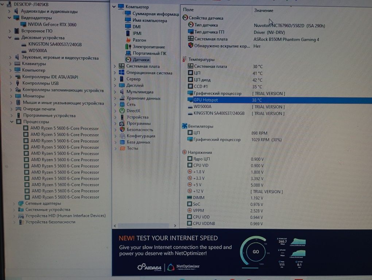Select the NVIDIA GeForce RTX 3060 adapter icon
This screenshot has height=280, width=372.
23,24
